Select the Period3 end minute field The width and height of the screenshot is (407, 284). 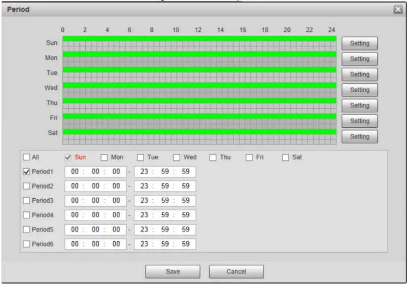coord(165,201)
